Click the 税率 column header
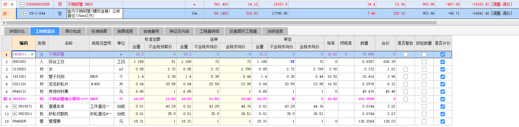Viewport: 519px width, 127px height. point(331,43)
